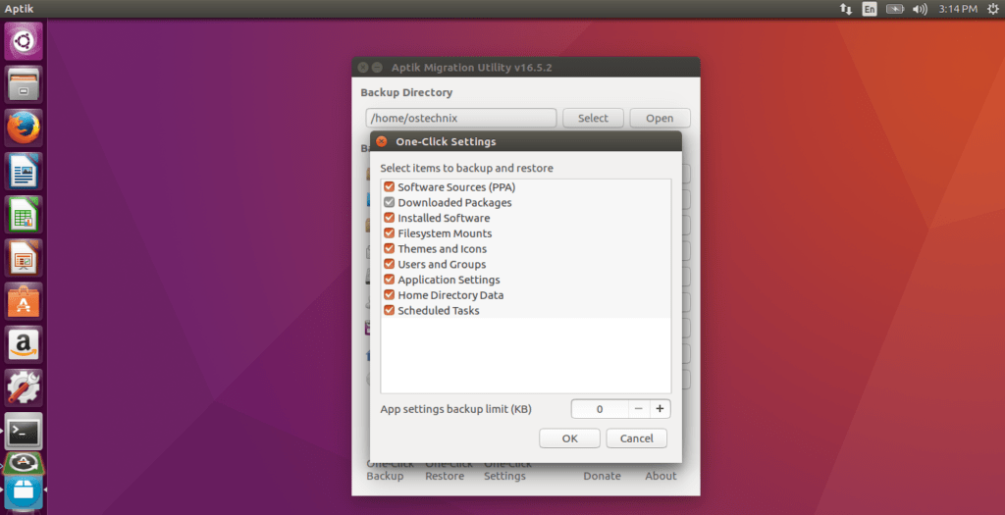Uncheck Themes and Icons checkbox
The width and height of the screenshot is (1005, 515).
(389, 248)
